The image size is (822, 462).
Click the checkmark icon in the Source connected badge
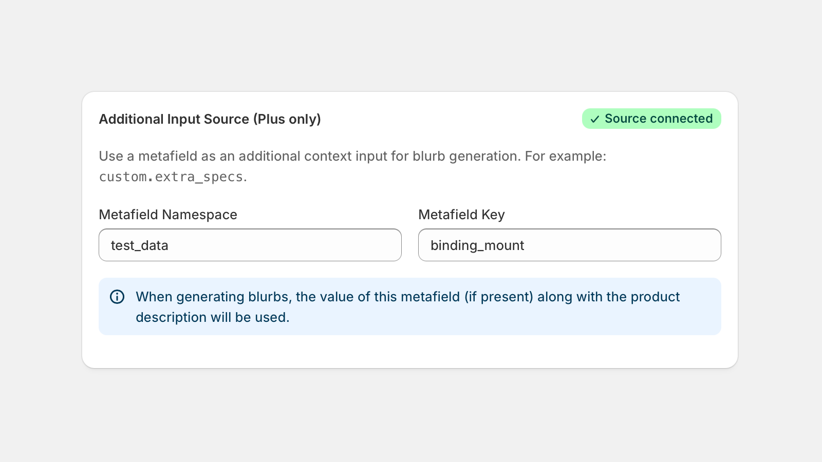[x=595, y=119]
